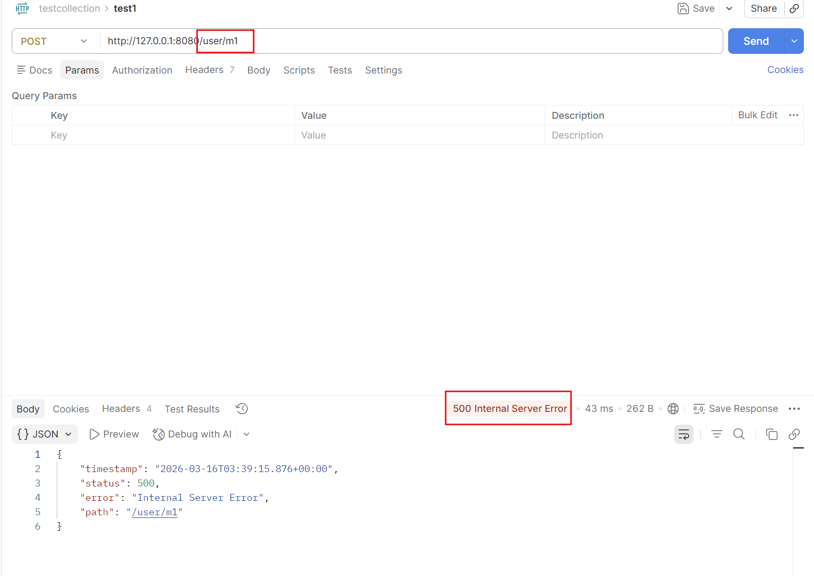Viewport: 814px width, 576px height.
Task: Click the Preview button
Action: coord(114,434)
